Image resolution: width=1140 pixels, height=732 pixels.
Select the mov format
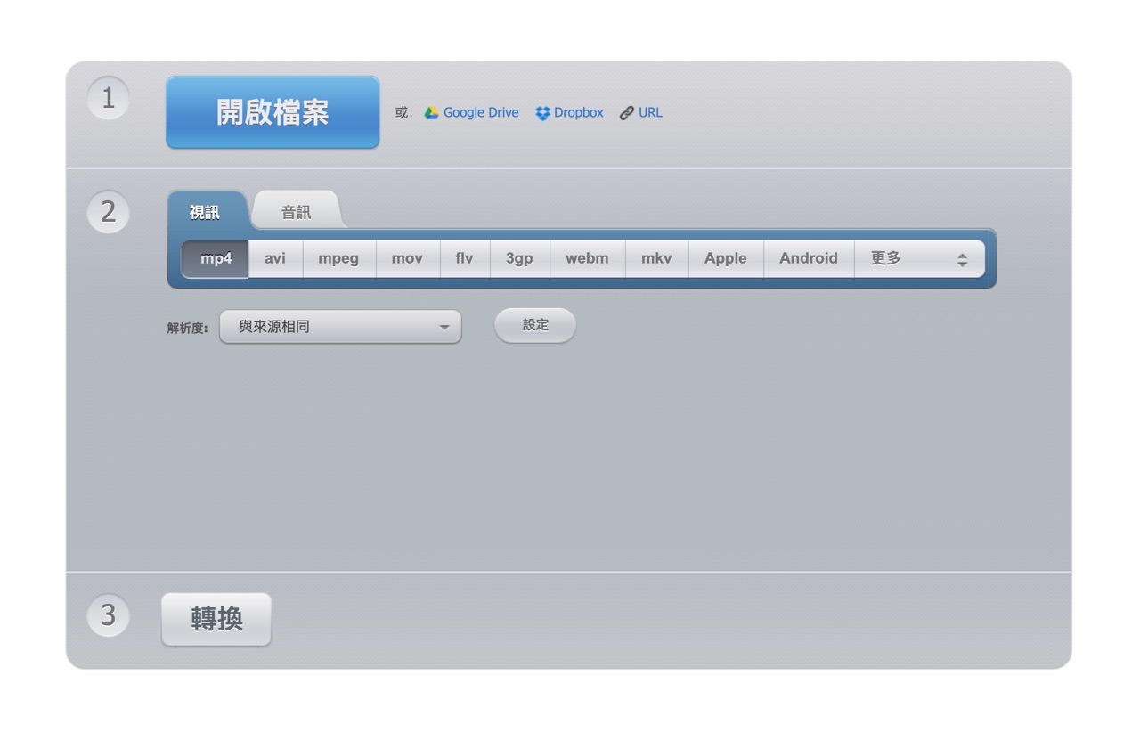[x=407, y=258]
